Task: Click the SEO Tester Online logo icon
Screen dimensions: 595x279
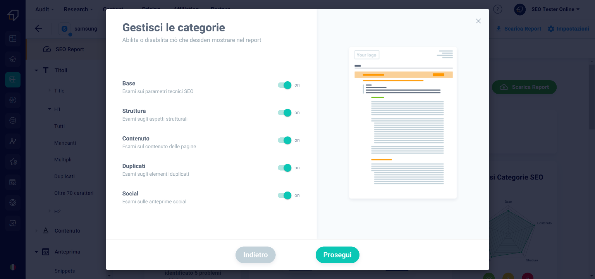Action: [13, 15]
